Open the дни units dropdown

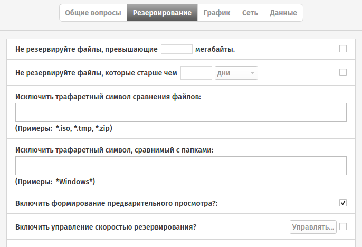(x=236, y=73)
